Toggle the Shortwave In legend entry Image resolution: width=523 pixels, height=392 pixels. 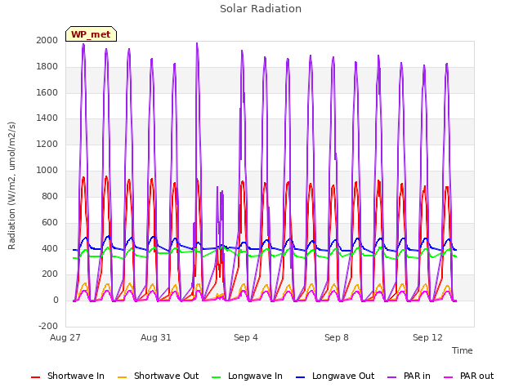(68, 376)
